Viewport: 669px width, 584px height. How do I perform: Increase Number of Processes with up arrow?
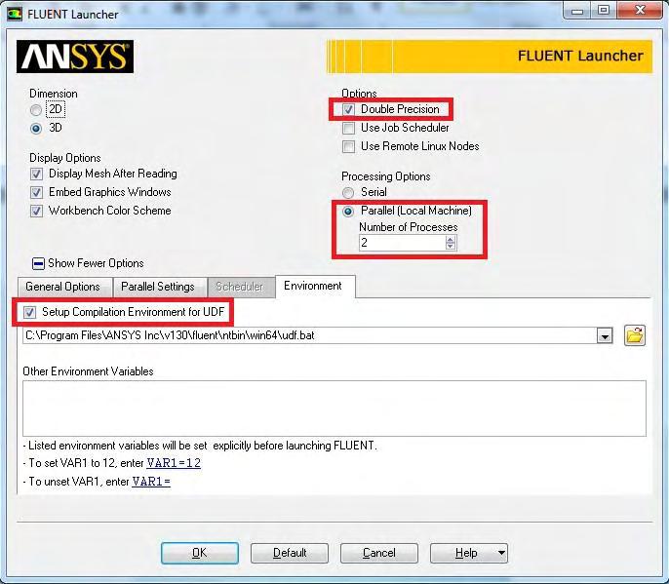(x=451, y=239)
